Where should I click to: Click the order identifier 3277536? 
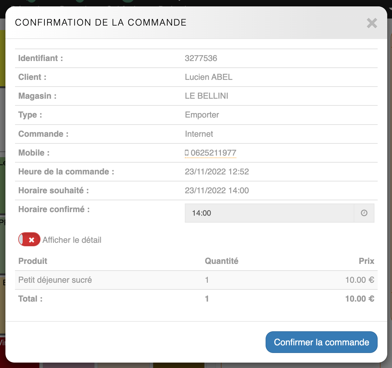[201, 58]
